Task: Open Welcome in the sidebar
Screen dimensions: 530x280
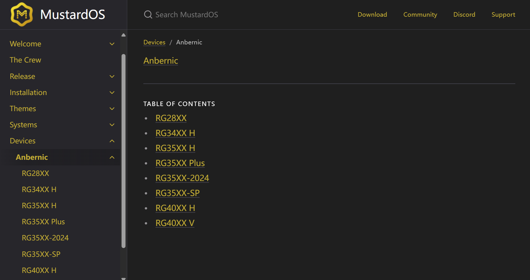Action: tap(25, 44)
